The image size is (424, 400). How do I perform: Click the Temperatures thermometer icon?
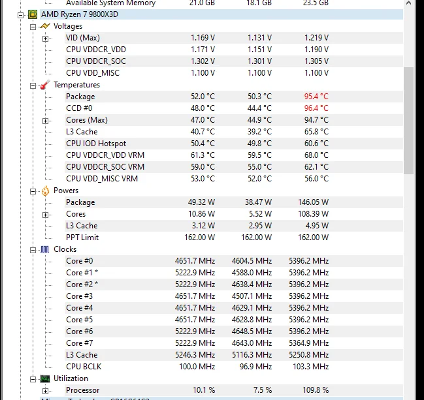[x=45, y=85]
